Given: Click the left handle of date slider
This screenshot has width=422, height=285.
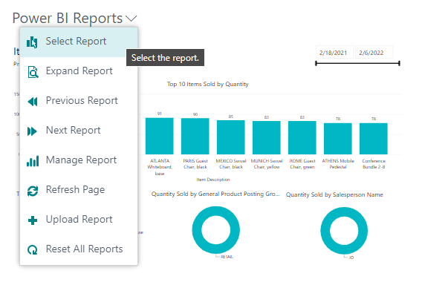Looking at the screenshot, I should pyautogui.click(x=316, y=63).
